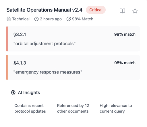The height and width of the screenshot is (127, 147).
Task: Click the 98% match score in §3.2.1
Action: click(125, 34)
